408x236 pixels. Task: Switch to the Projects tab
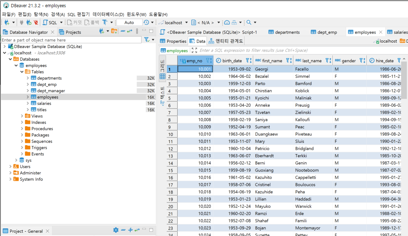pyautogui.click(x=70, y=32)
